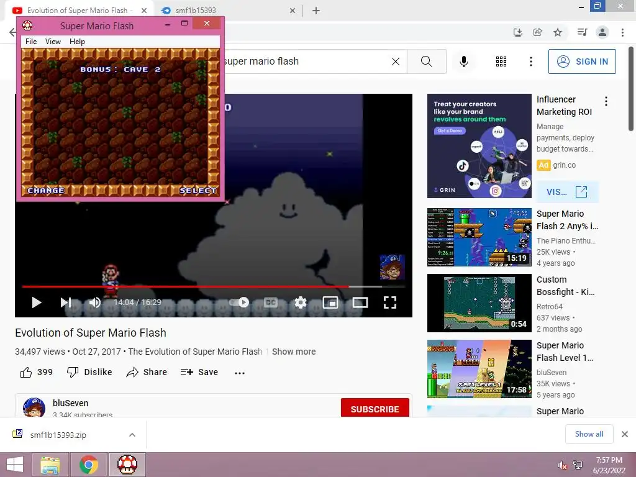636x477 pixels.
Task: Open the media control icon in Chrome toolbar
Action: tap(582, 32)
